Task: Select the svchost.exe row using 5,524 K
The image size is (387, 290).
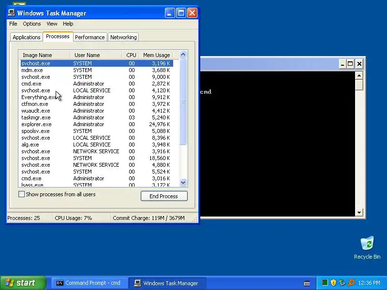Action: (x=97, y=172)
